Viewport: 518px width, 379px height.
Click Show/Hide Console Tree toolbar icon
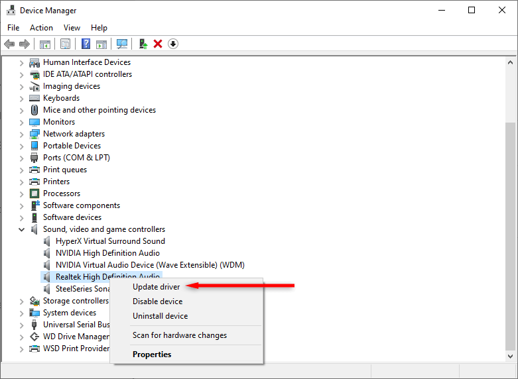(x=45, y=44)
